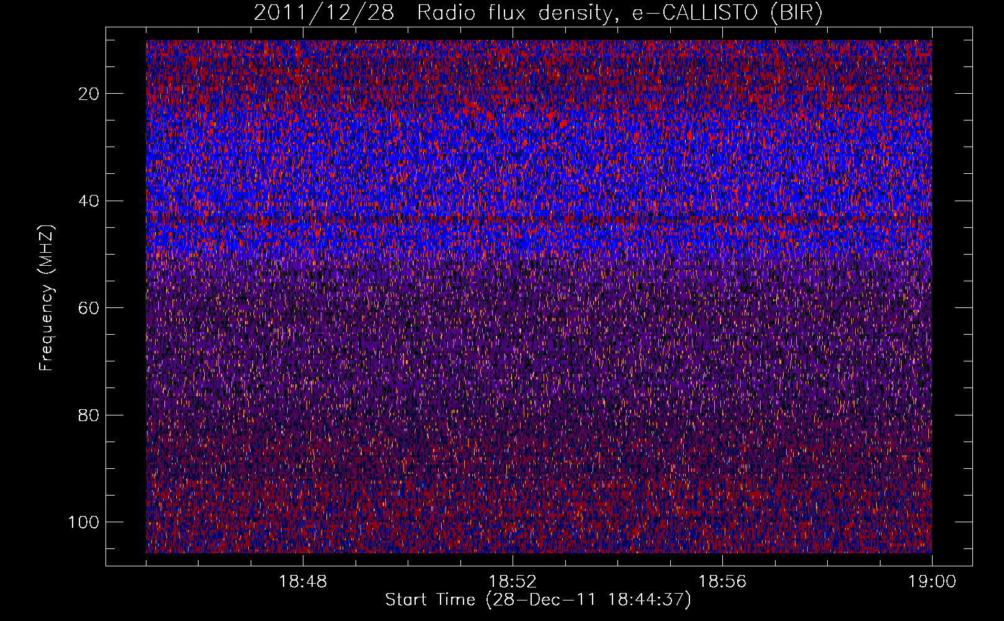
Task: Click the 60 frequency tick label
Action: click(89, 308)
